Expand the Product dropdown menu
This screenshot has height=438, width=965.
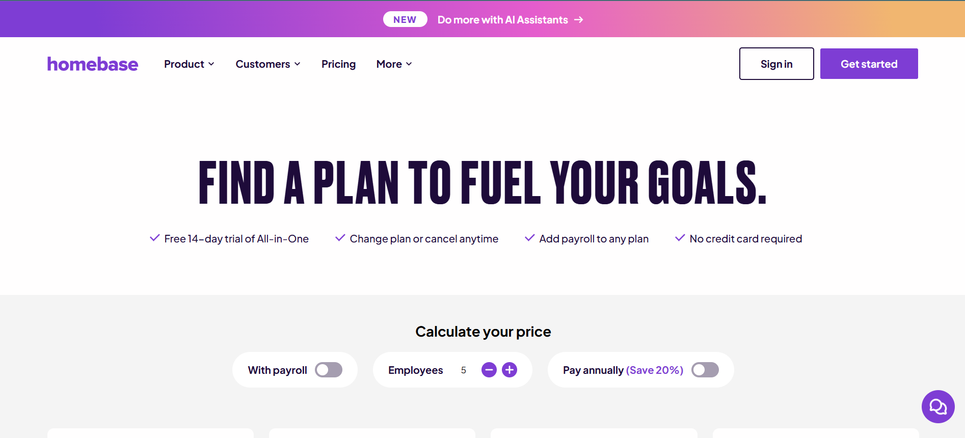(x=189, y=64)
